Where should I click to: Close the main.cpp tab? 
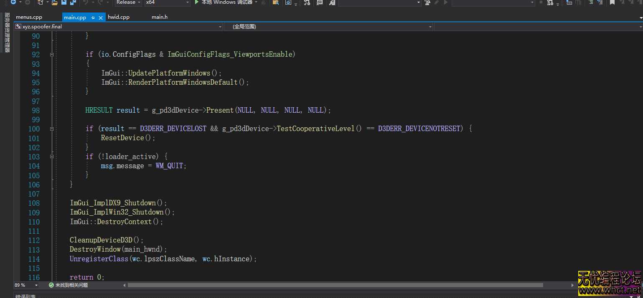pos(102,18)
